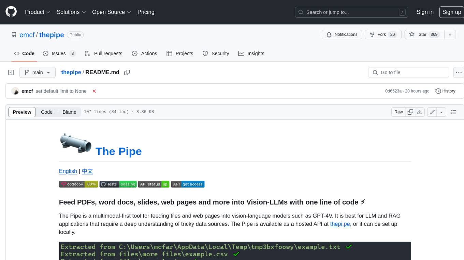The image size is (464, 260).
Task: Open the Pricing page
Action: (146, 12)
